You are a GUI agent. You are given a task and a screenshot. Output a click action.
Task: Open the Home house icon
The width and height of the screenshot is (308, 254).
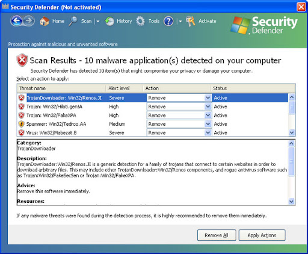point(45,21)
